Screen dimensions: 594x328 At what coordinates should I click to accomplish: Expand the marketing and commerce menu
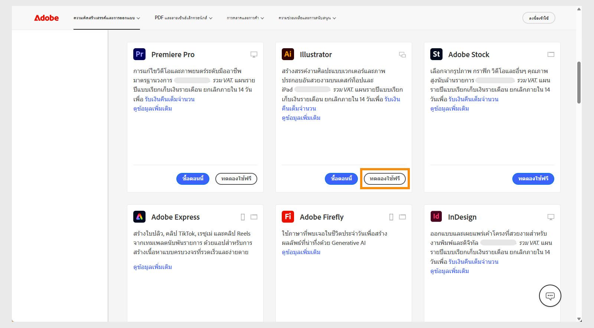click(245, 18)
